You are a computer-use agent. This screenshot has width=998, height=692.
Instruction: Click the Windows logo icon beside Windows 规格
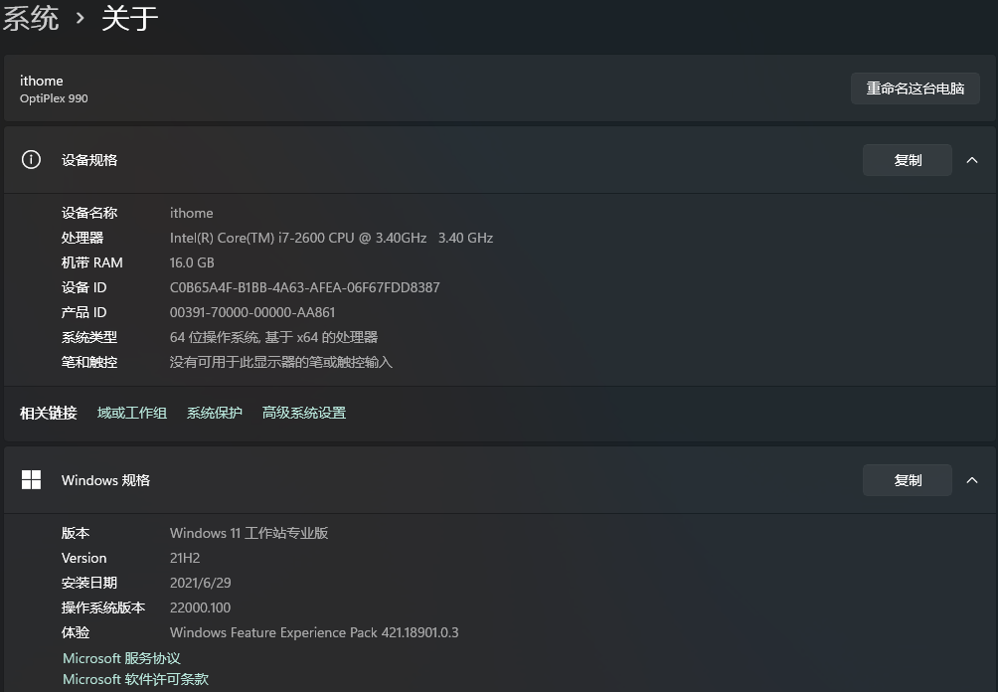click(x=31, y=479)
